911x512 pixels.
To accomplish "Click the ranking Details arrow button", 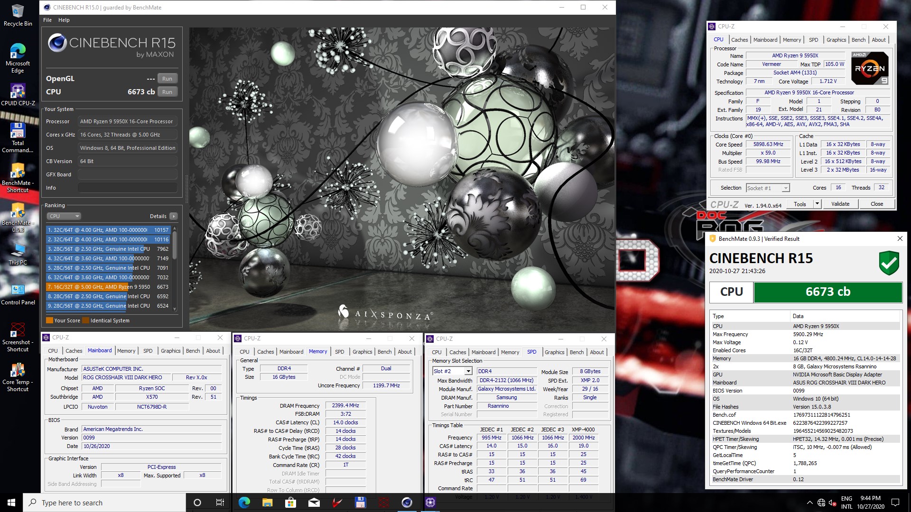I will pyautogui.click(x=174, y=216).
